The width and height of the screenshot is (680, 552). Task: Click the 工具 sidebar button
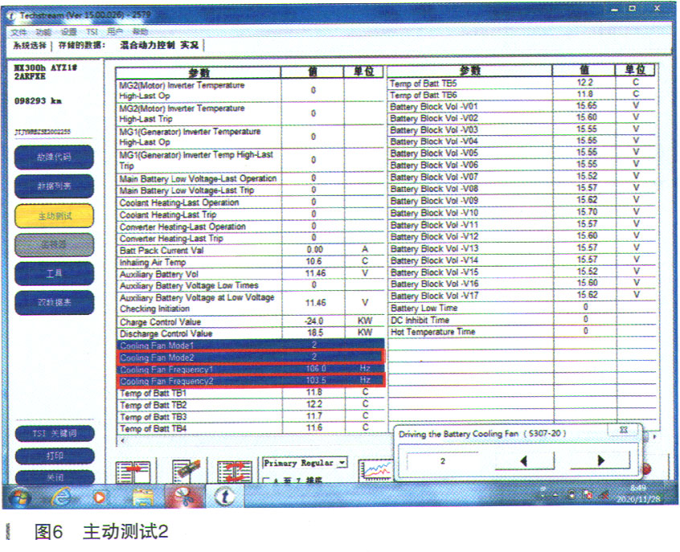(x=54, y=273)
